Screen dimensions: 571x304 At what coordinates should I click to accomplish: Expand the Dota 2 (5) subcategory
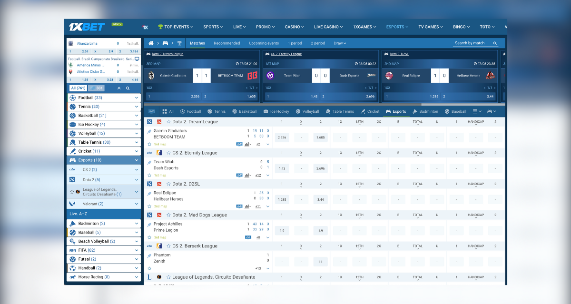click(104, 180)
